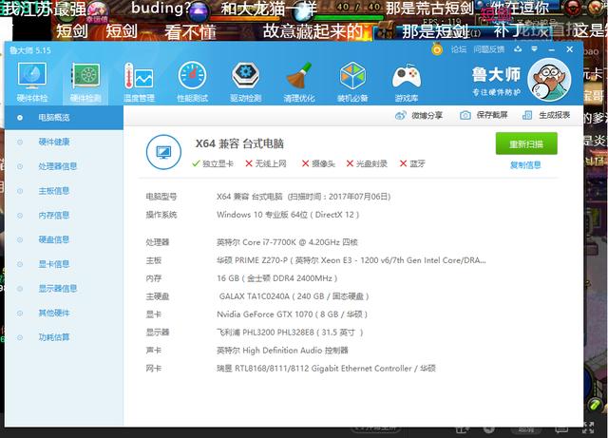Viewport: 608px width, 438px height.
Task: Click GALAX TA1C0240A disk value
Action: pos(294,296)
